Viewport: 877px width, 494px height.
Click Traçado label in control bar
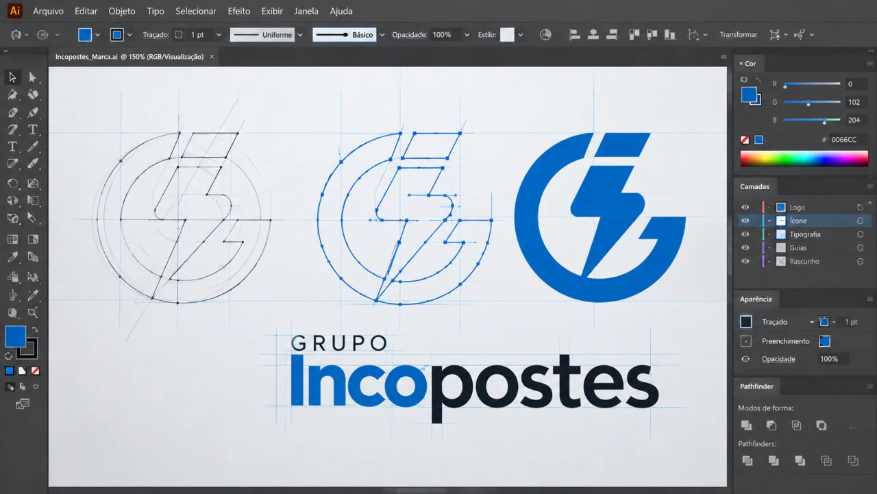click(156, 35)
